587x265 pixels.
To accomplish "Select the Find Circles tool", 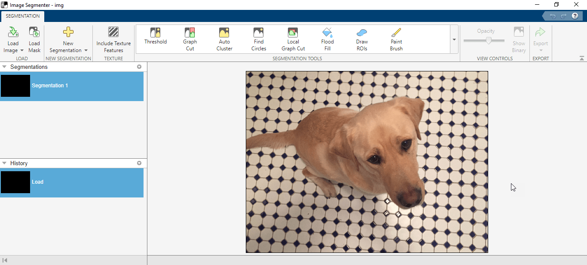I will [258, 39].
